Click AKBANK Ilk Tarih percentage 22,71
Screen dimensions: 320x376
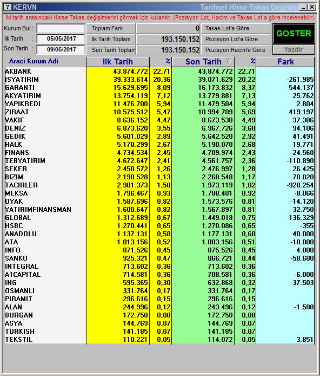tap(162, 72)
